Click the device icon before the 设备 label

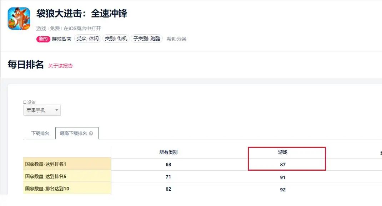tap(25, 102)
